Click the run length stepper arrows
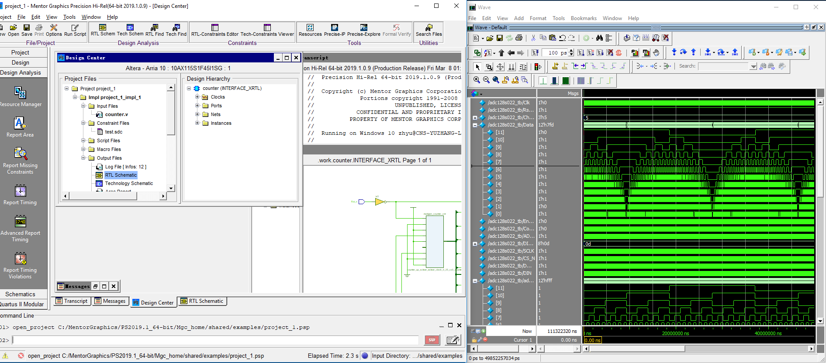826x363 pixels. pos(571,53)
